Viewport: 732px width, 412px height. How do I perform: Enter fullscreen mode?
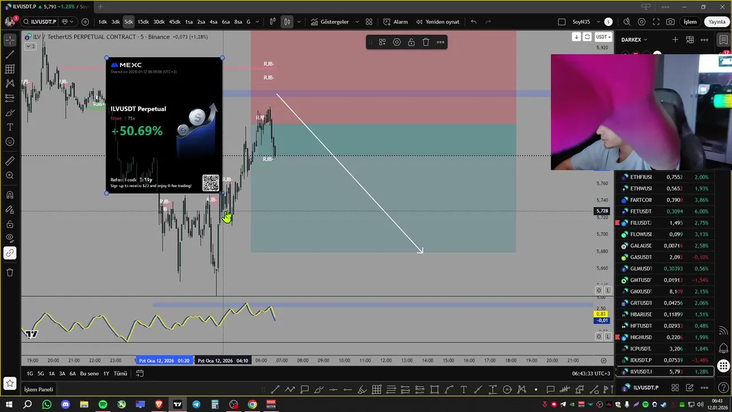656,22
